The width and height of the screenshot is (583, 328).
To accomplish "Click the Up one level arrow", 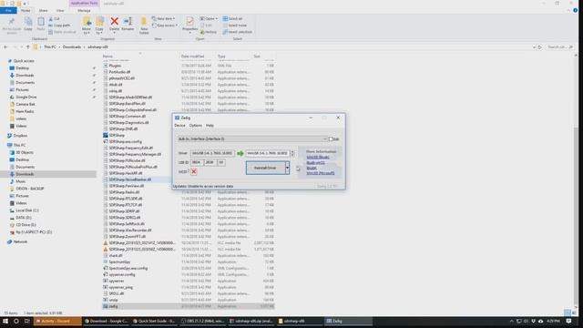I will (x=28, y=47).
